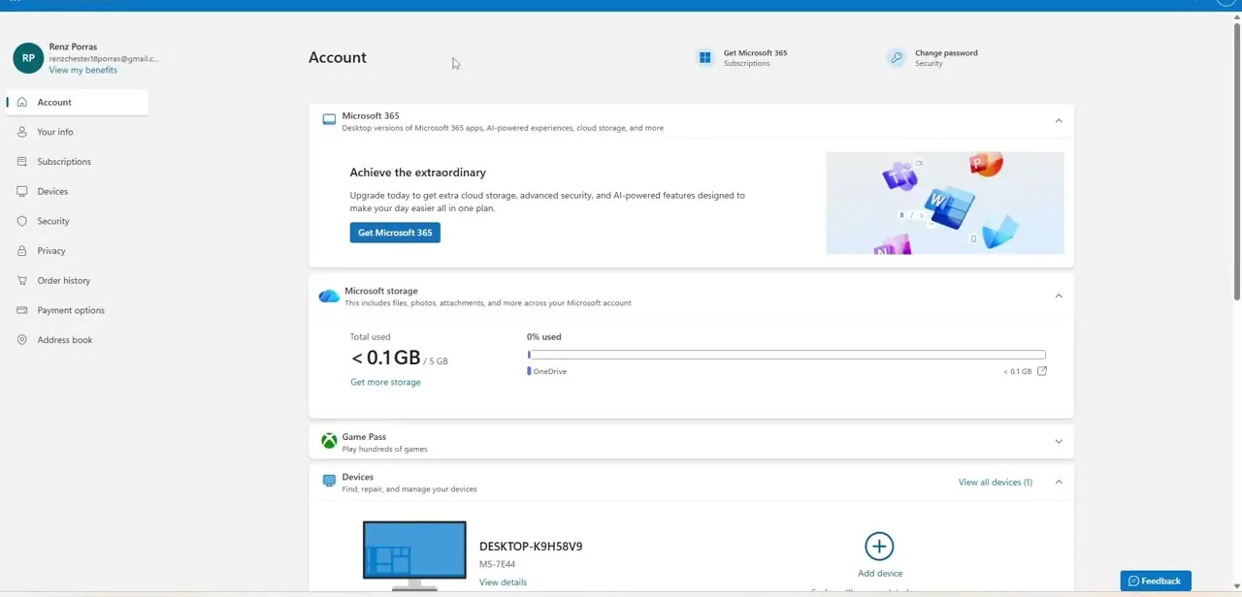Collapse the Microsoft 365 section
Screen dimensions: 1242x597
pos(1059,121)
